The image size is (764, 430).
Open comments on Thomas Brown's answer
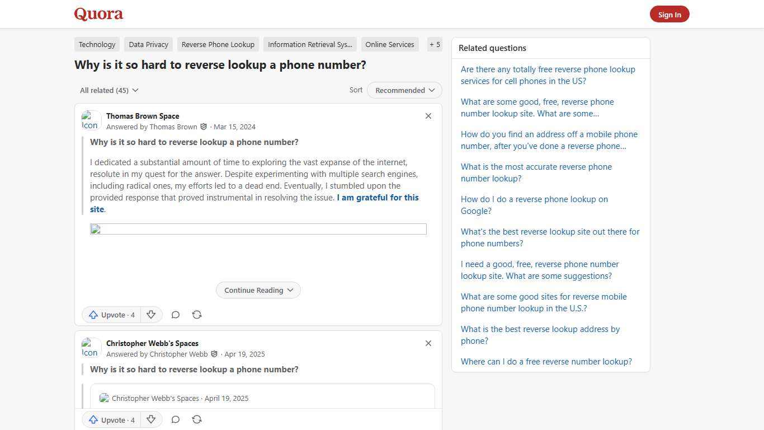tap(176, 315)
